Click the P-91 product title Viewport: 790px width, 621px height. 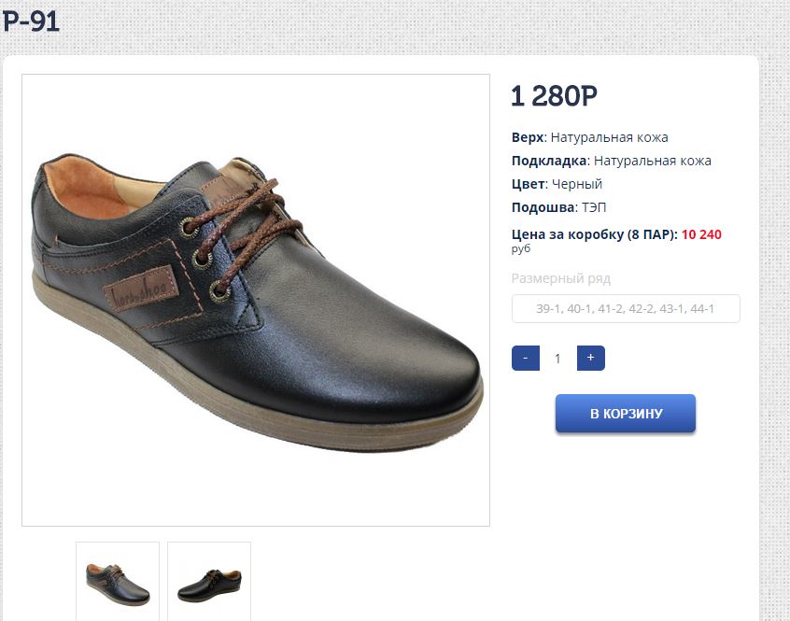[30, 21]
